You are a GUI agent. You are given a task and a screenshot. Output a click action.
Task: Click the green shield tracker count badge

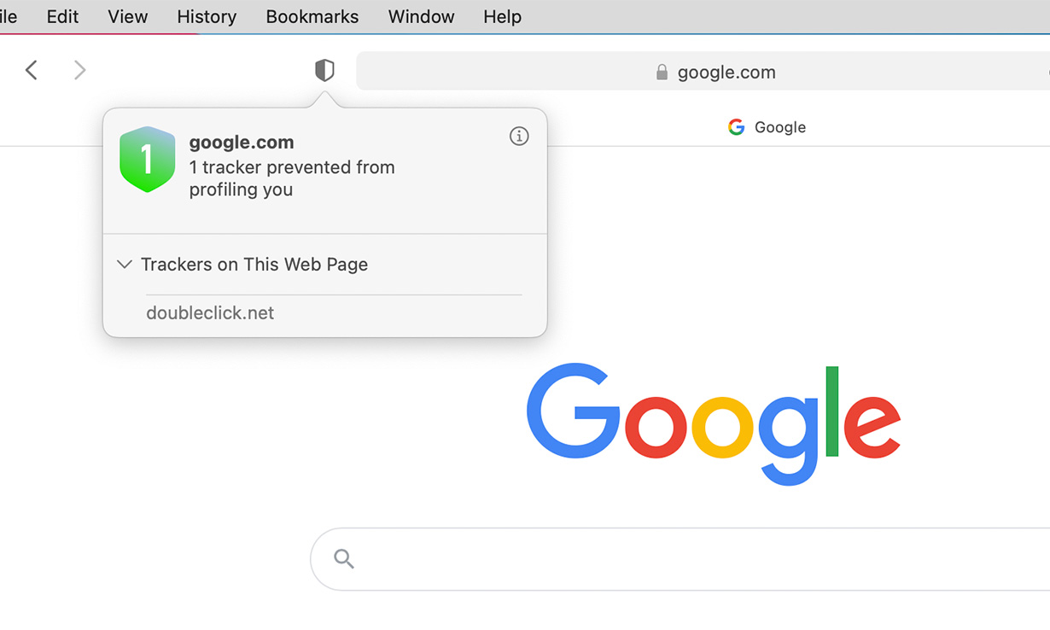(148, 160)
